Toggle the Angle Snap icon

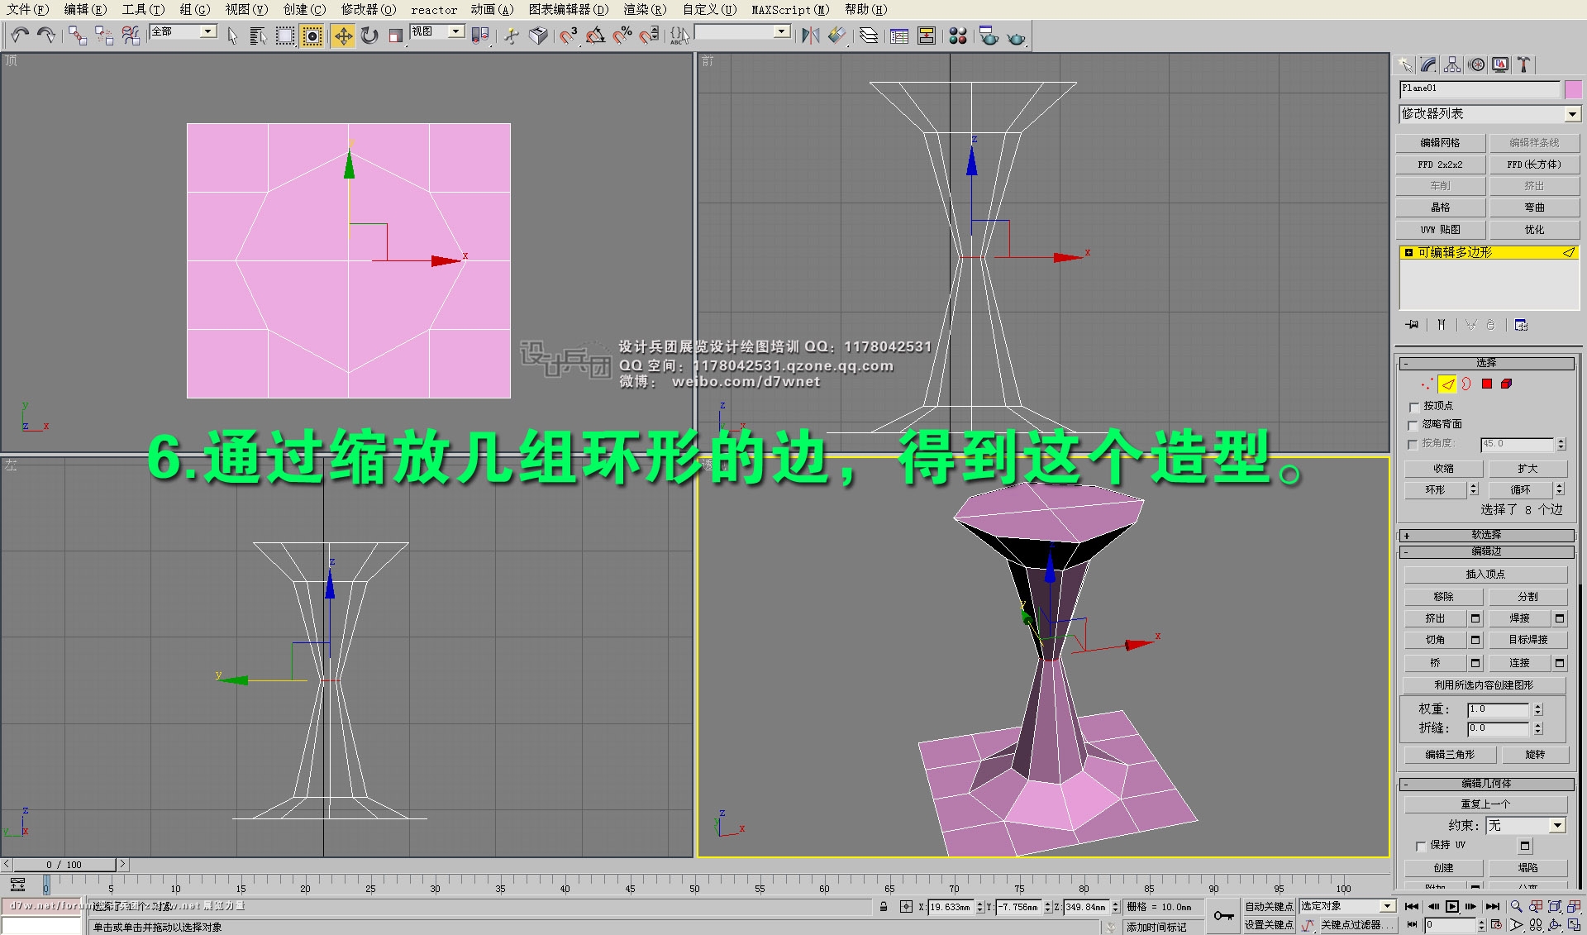pyautogui.click(x=595, y=36)
